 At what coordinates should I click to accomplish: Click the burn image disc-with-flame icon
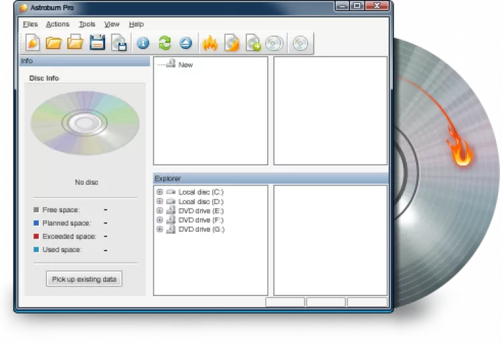[232, 43]
